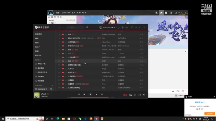Click album 二十出头 link
Viewport: 216px width, 121px height.
(121, 54)
